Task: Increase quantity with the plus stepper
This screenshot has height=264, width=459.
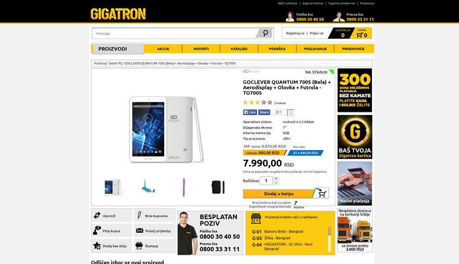Action: click(x=276, y=179)
